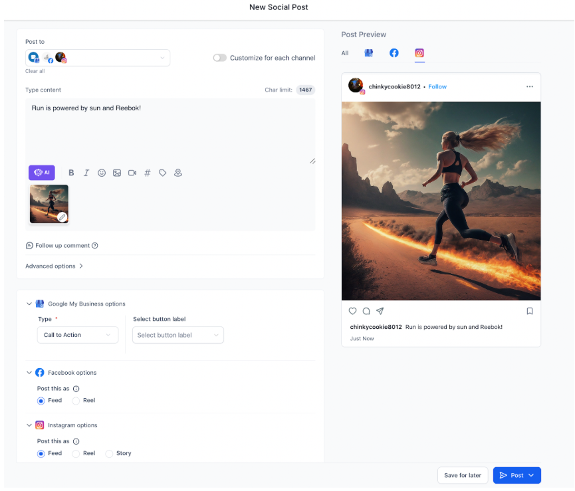The image size is (575, 491).
Task: Click the add image icon
Action: coord(117,173)
